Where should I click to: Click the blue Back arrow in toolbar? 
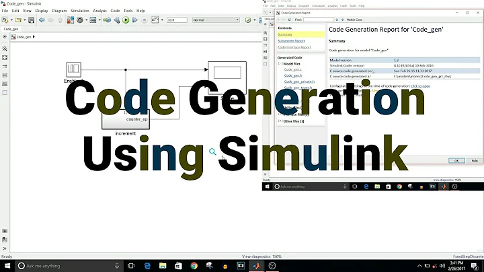[x=42, y=20]
